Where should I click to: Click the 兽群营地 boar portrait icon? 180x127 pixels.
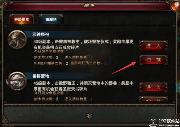17,81
